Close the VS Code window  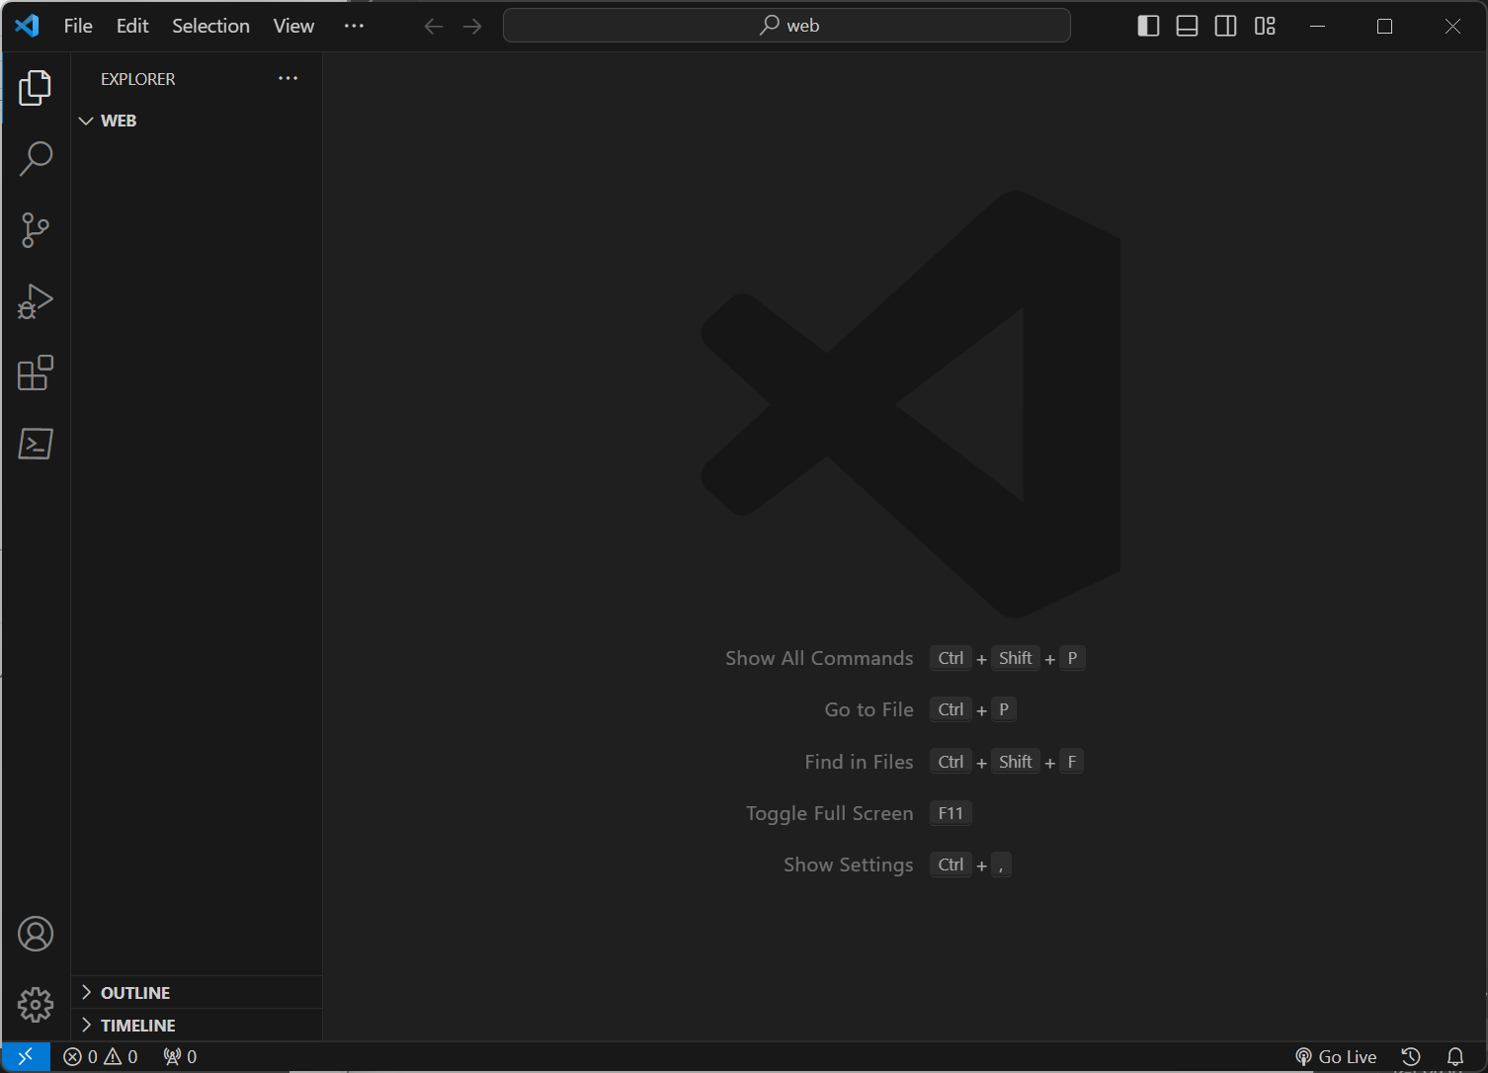point(1452,26)
